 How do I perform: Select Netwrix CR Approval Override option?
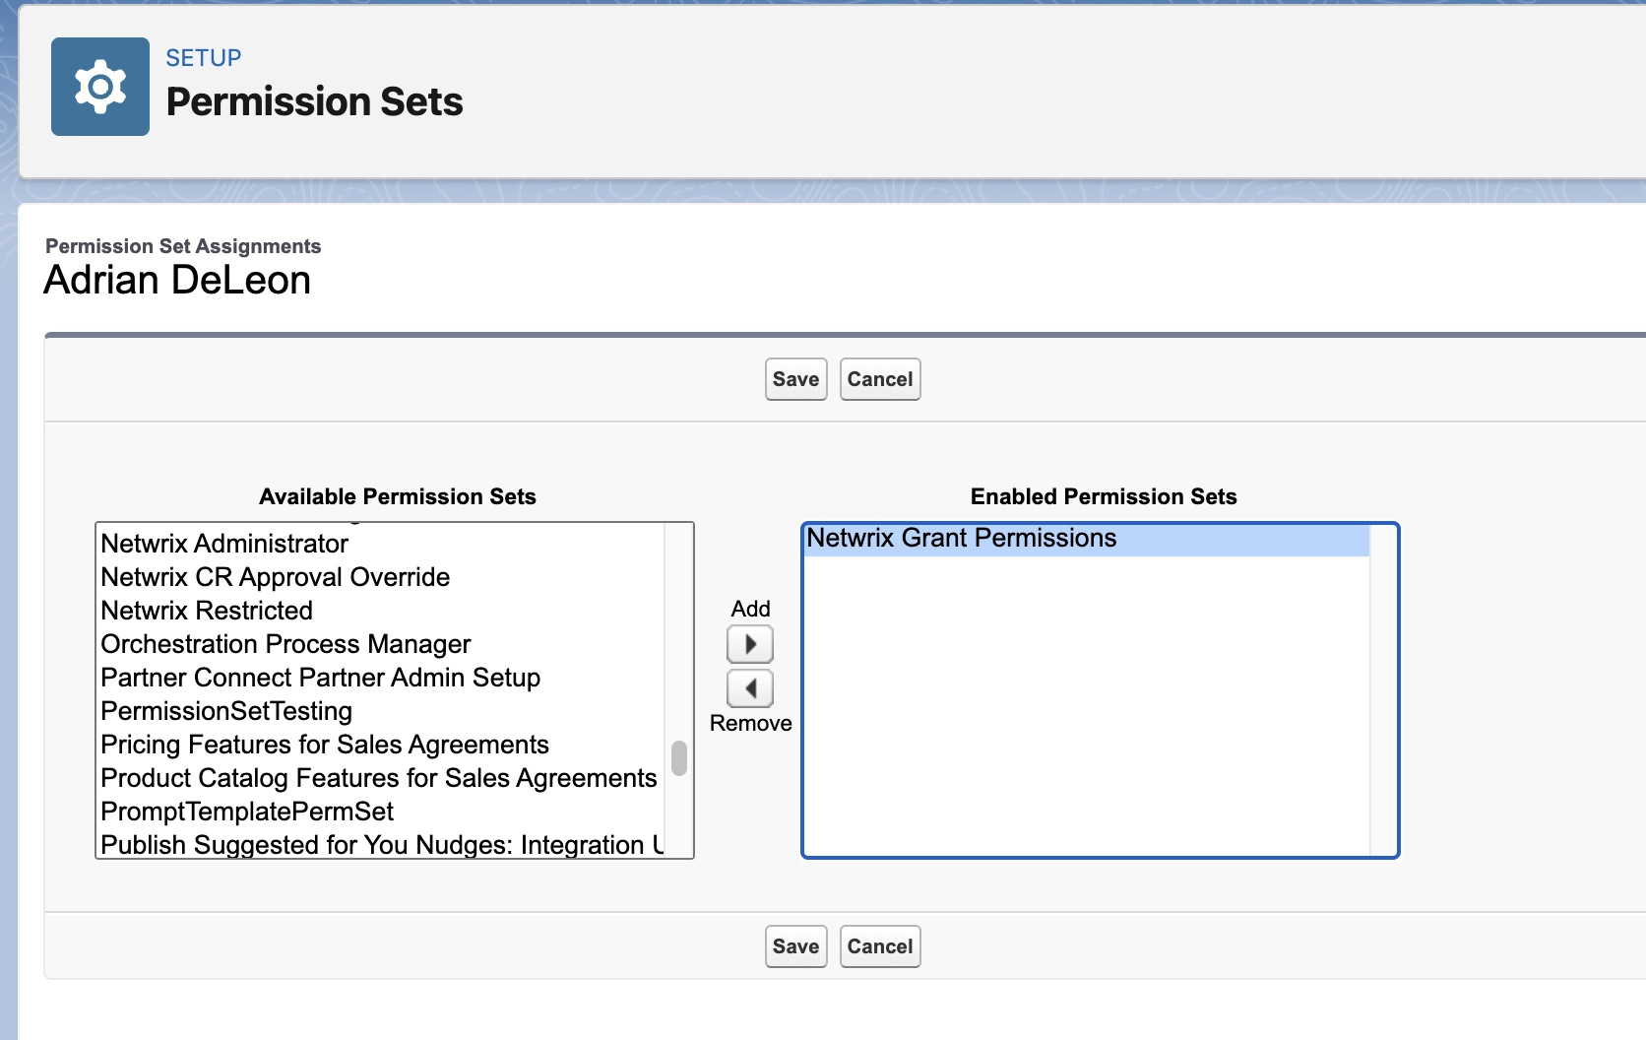pyautogui.click(x=275, y=577)
